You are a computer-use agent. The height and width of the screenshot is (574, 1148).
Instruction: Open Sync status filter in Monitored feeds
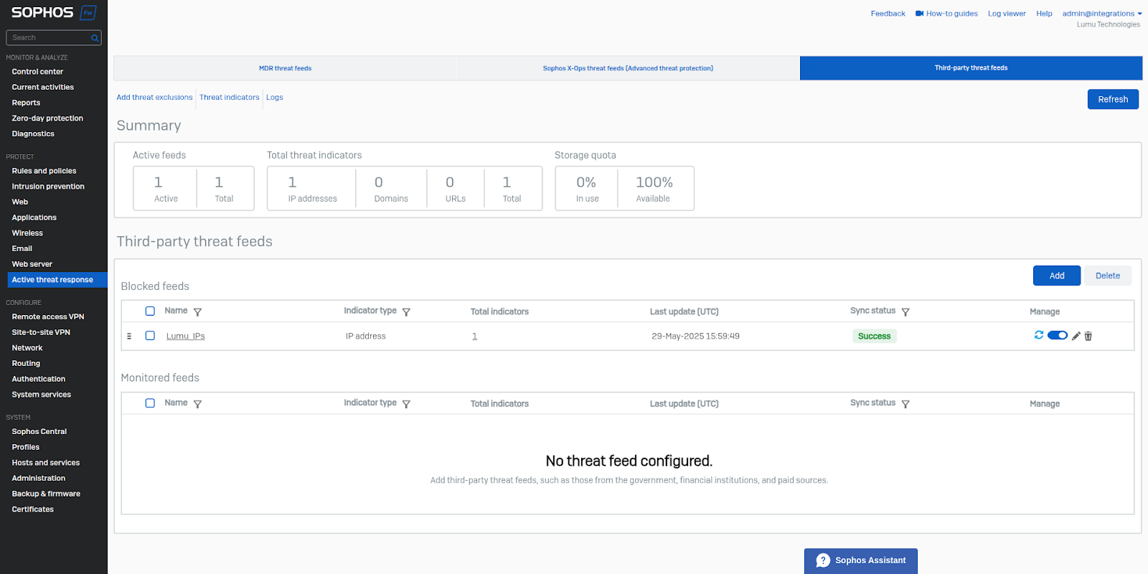(x=905, y=404)
